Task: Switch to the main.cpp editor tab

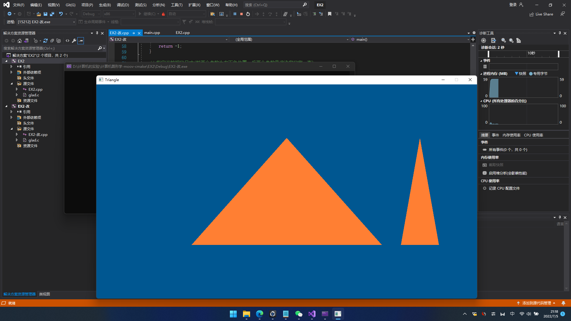Action: pyautogui.click(x=152, y=33)
